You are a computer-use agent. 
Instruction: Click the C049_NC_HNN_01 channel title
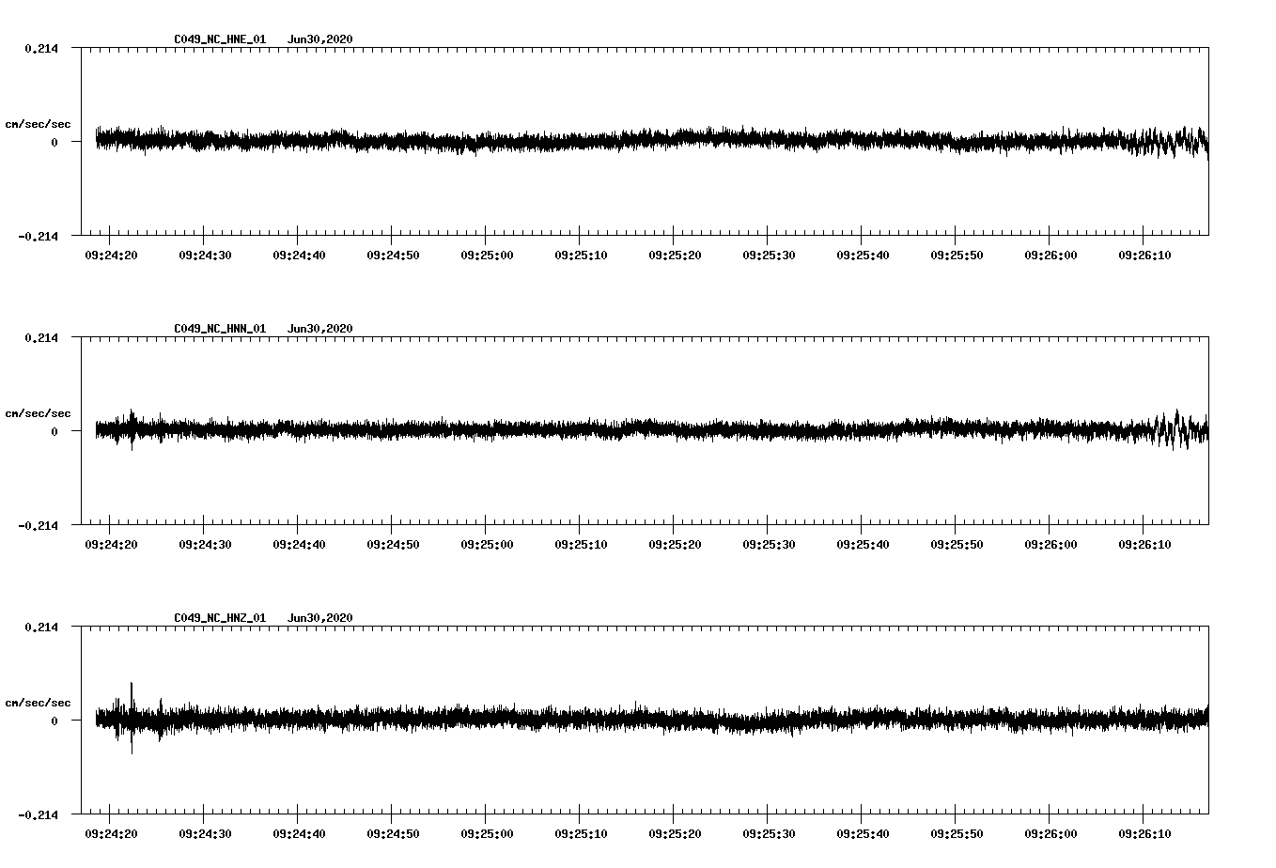(x=220, y=329)
